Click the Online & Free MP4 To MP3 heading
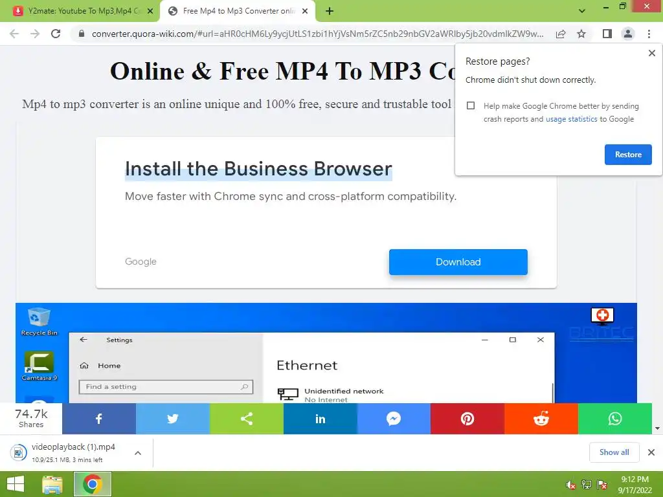The height and width of the screenshot is (497, 663). [282, 71]
